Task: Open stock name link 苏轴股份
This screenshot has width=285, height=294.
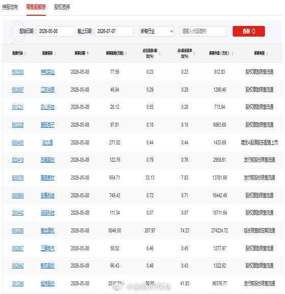Action: pyautogui.click(x=48, y=160)
